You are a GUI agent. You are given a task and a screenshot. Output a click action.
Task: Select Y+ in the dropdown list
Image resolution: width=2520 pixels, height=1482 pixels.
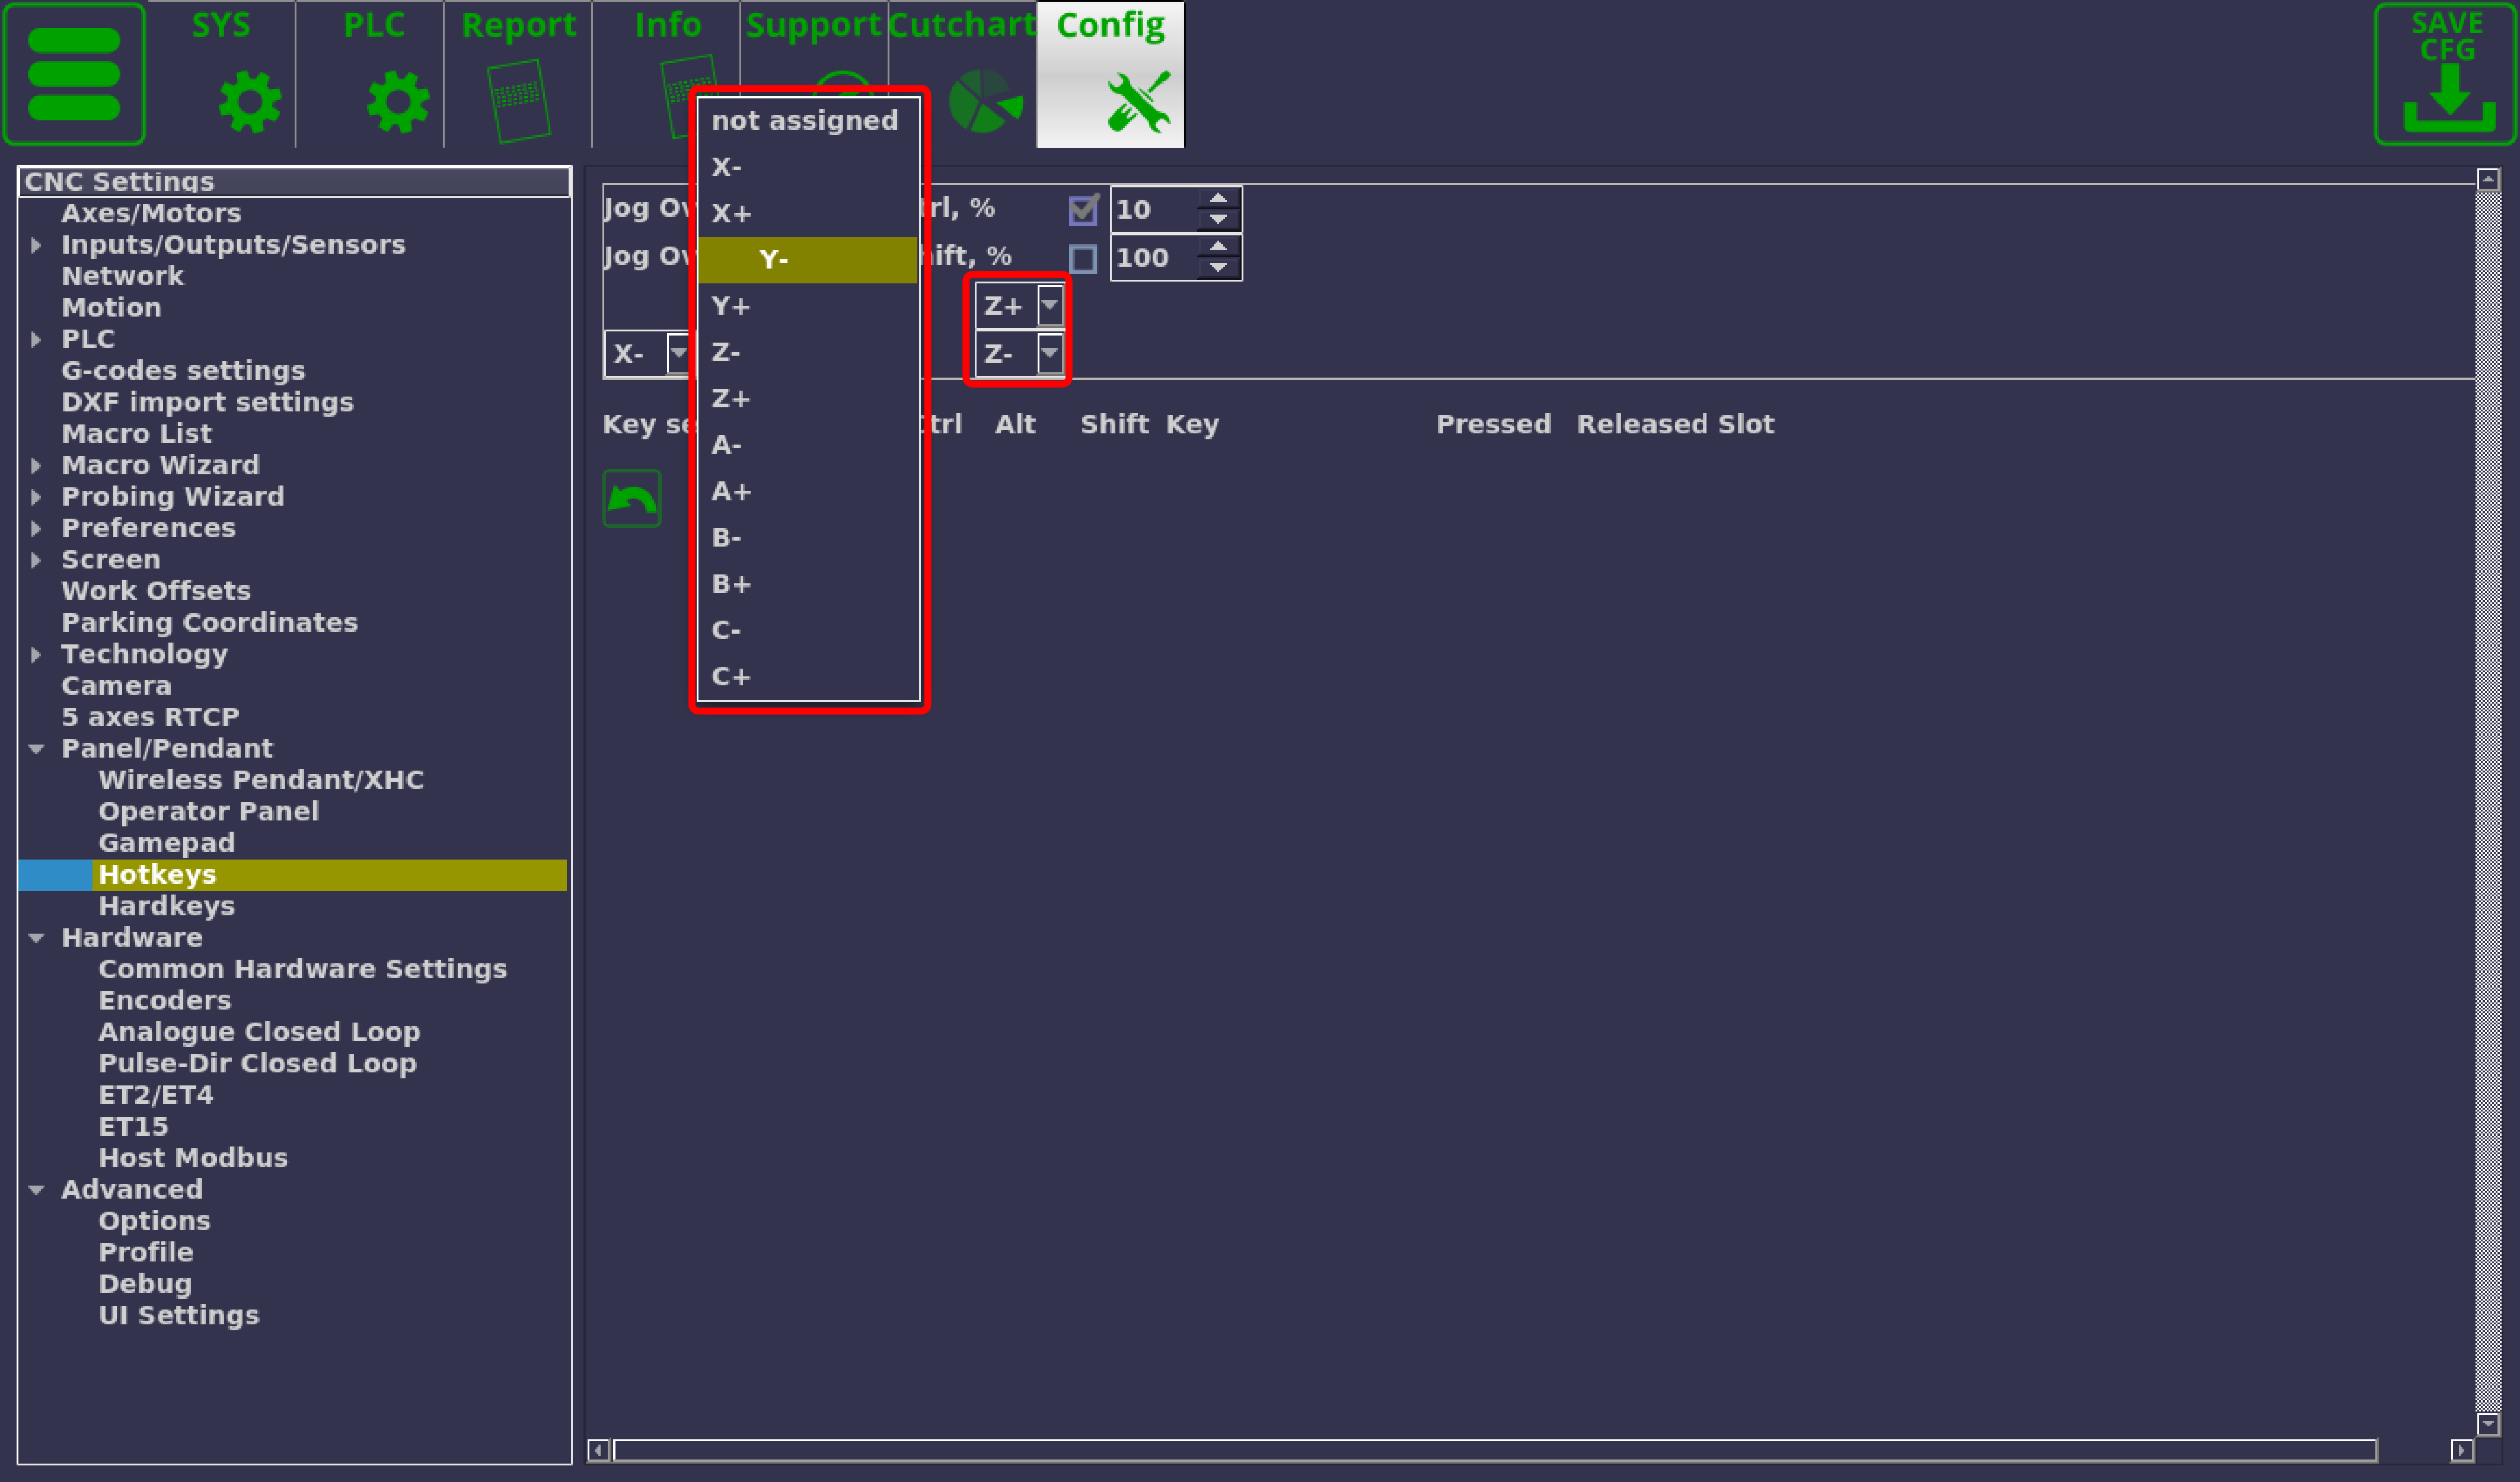[730, 306]
